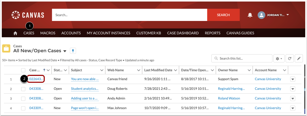This screenshot has width=307, height=116.
Task: Open the Subject column header menu
Action: [102, 70]
